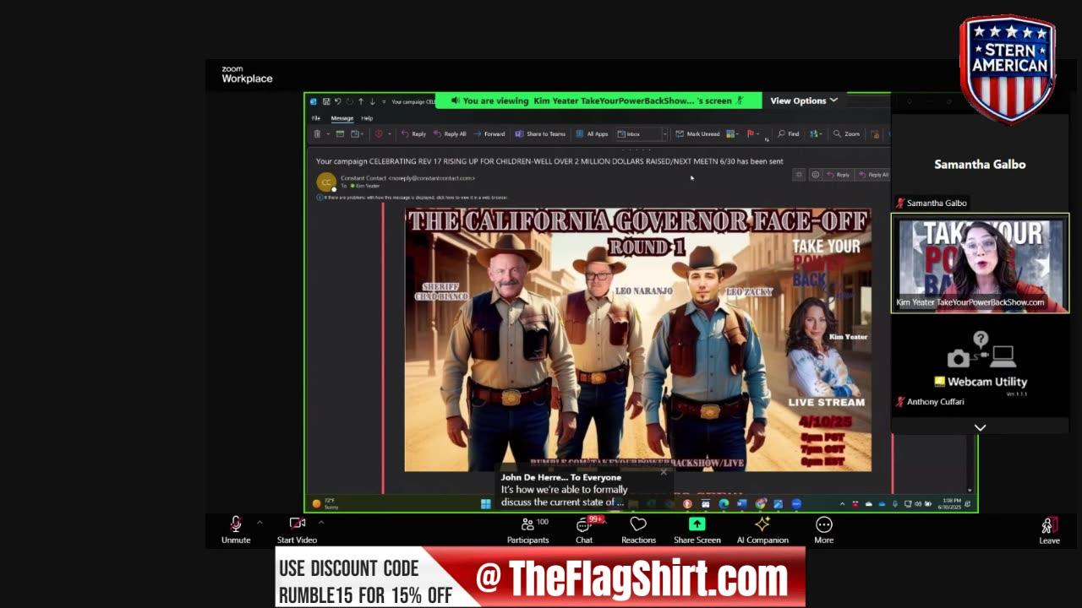
Task: Click Find in Outlook ribbon
Action: tap(788, 133)
